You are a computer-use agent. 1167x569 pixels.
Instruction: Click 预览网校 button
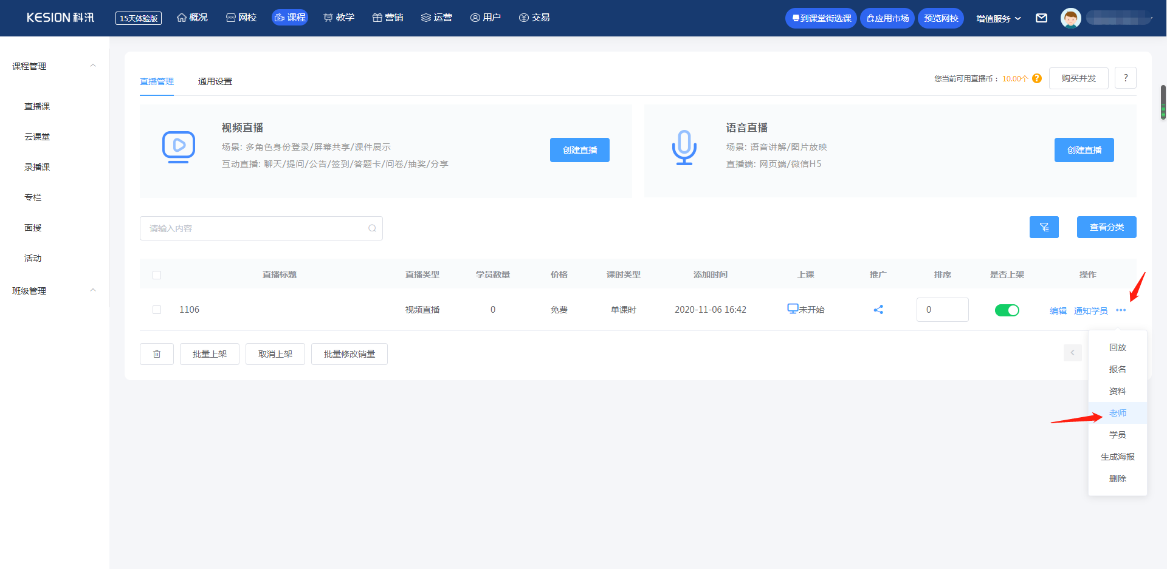click(941, 18)
